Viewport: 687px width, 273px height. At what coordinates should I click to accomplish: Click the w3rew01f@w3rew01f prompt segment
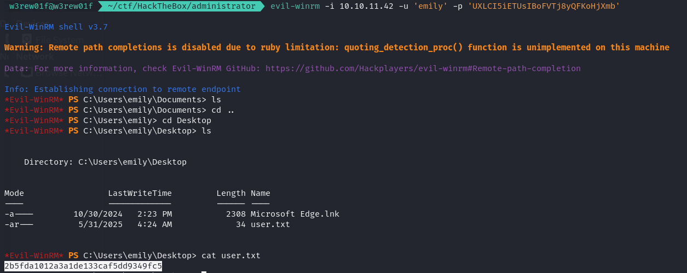point(51,6)
